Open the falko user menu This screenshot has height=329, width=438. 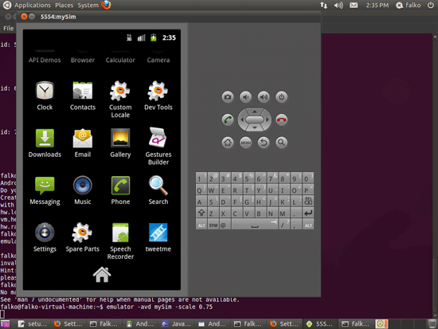409,5
